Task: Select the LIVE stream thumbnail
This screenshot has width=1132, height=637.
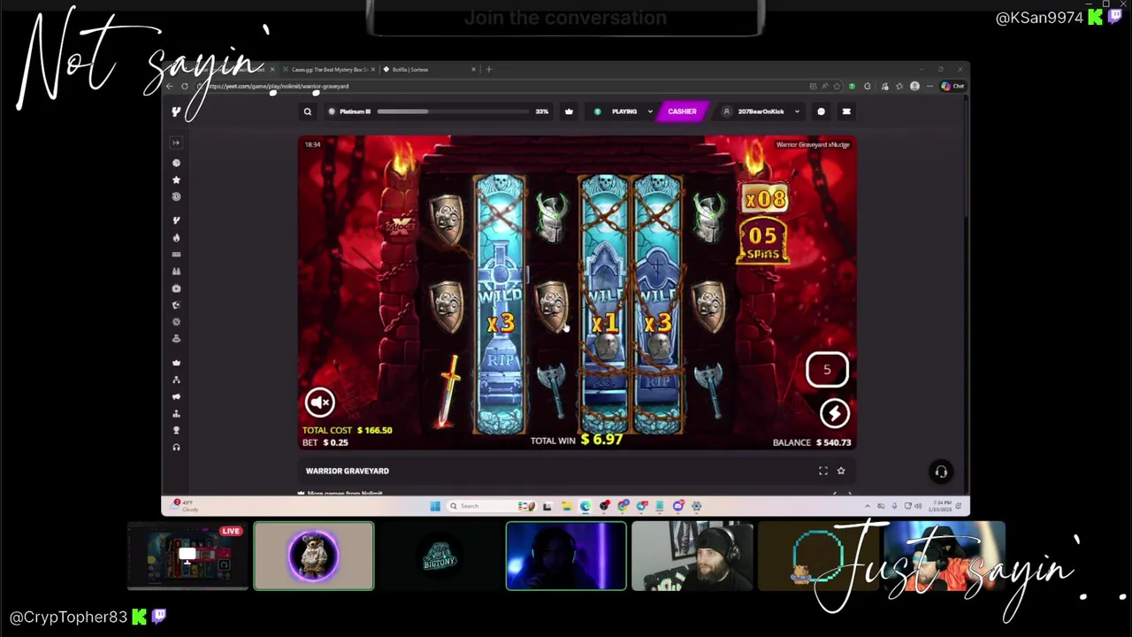Action: [x=188, y=556]
